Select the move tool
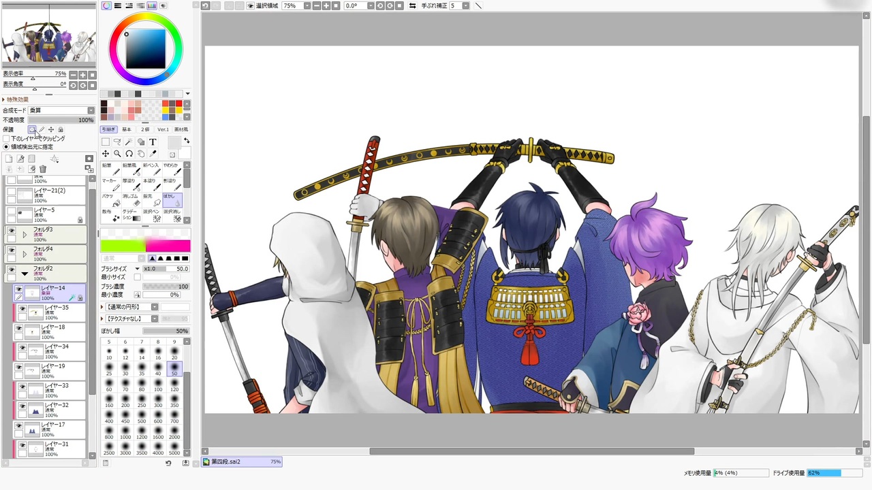Viewport: 872px width, 490px height. point(106,154)
